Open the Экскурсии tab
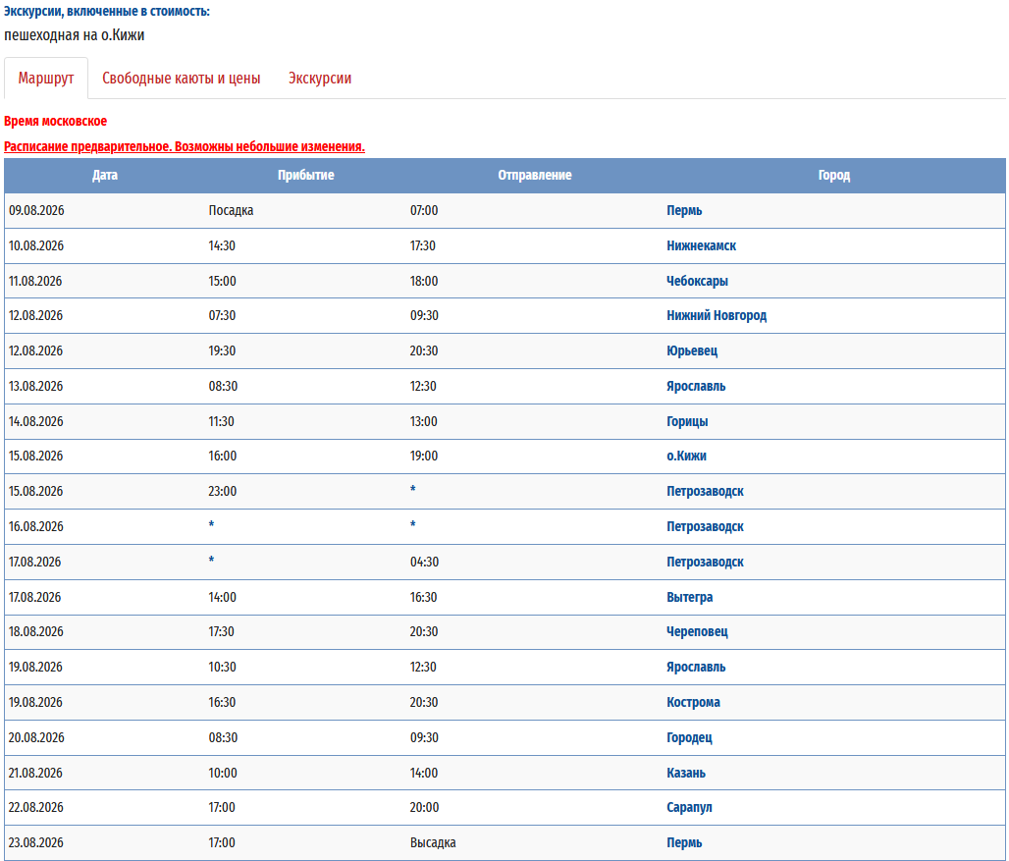Image resolution: width=1009 pixels, height=861 pixels. pos(320,79)
